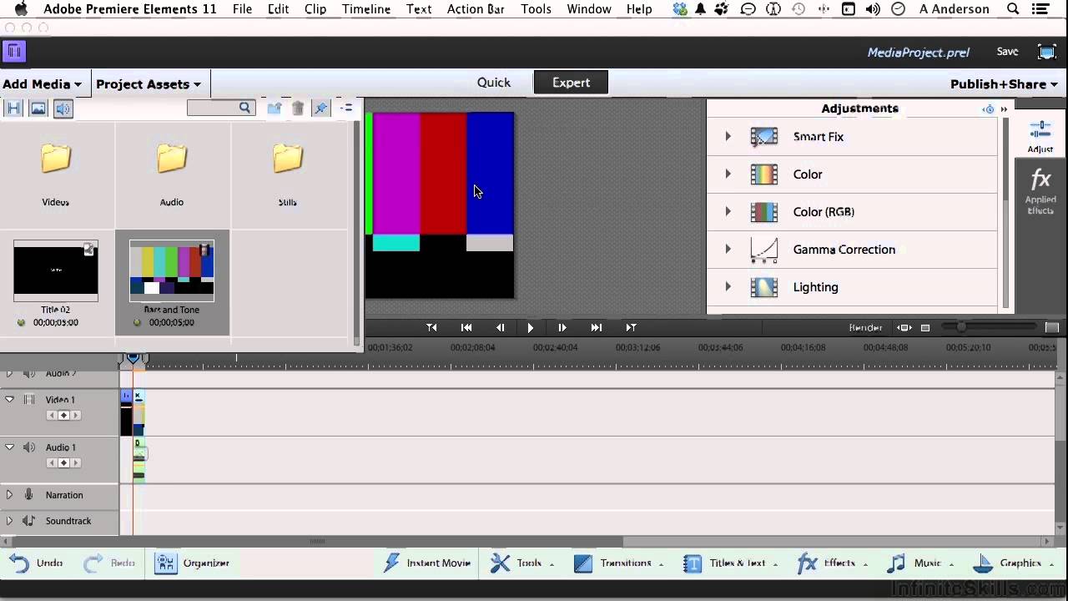Click the timeline playhead marker
Image resolution: width=1068 pixels, height=601 pixels.
[133, 359]
